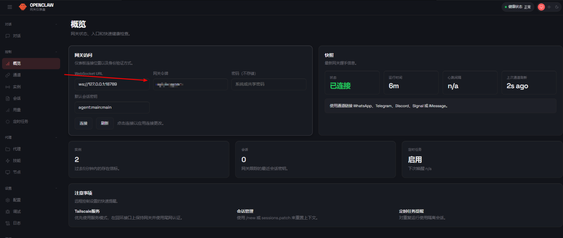This screenshot has width=563, height=238.
Task: Collapse the 设置 sidebar section
Action: 56,188
